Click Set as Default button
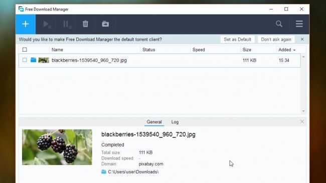This screenshot has width=326, height=183. coord(237,40)
